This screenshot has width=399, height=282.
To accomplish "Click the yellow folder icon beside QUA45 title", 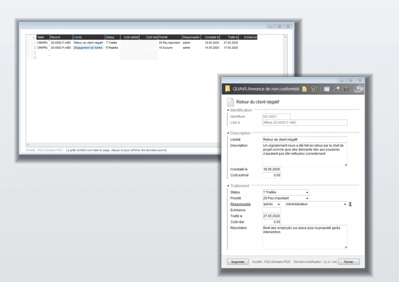I will click(x=228, y=89).
